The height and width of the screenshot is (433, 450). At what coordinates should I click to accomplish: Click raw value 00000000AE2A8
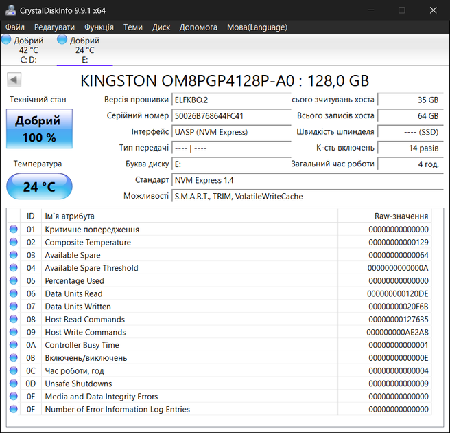click(397, 333)
